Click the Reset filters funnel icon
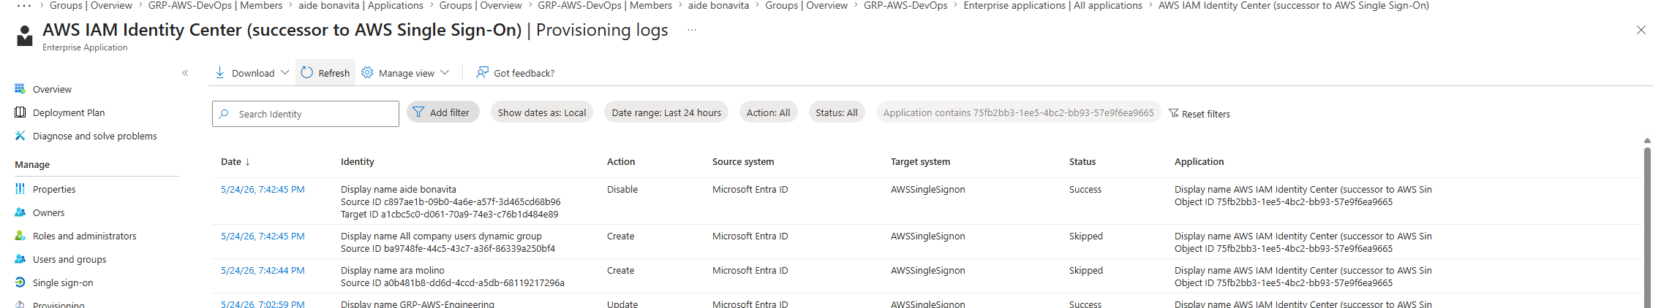This screenshot has width=1661, height=308. tap(1174, 113)
